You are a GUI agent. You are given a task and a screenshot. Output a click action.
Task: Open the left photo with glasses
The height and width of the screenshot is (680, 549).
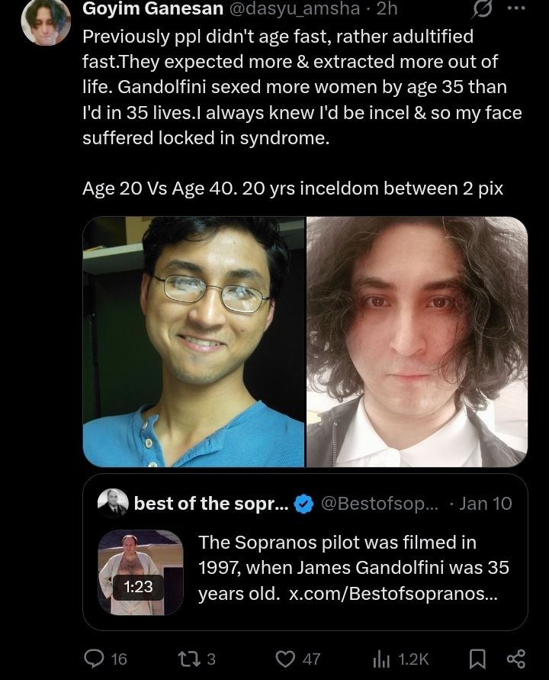(x=194, y=342)
